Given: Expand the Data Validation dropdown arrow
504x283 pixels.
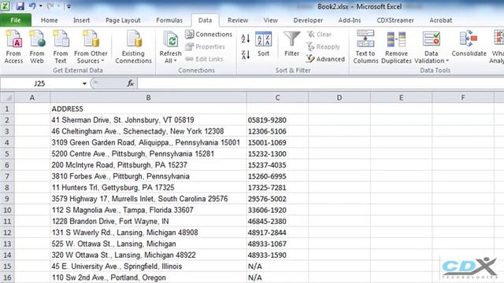Looking at the screenshot, I should [x=447, y=61].
